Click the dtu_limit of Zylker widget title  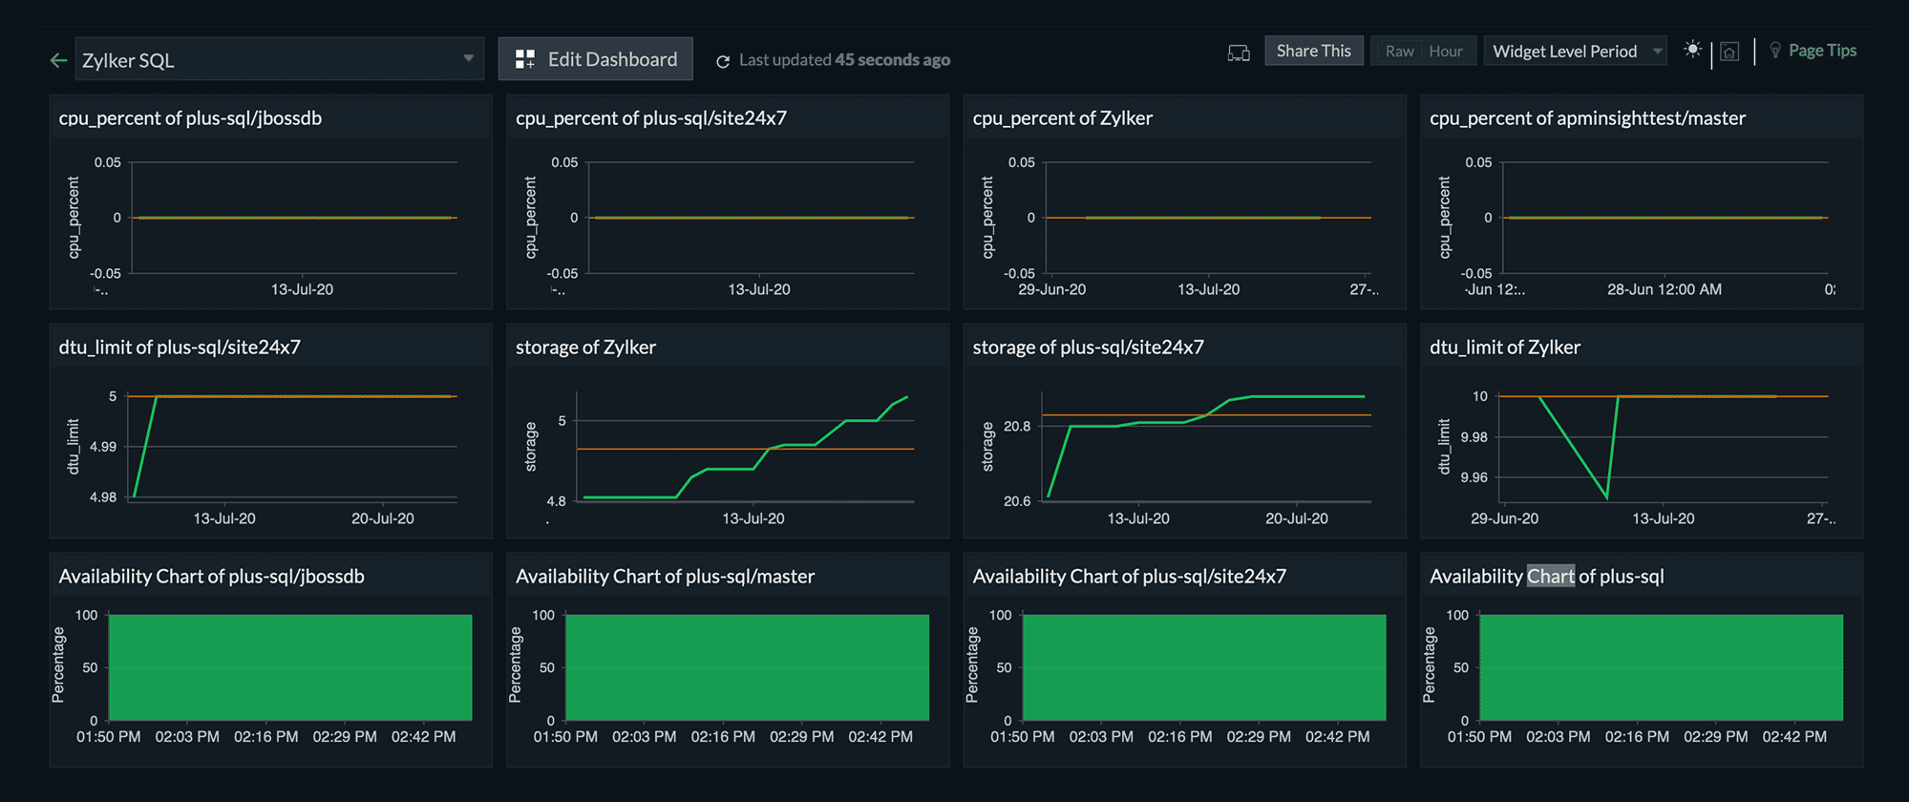pos(1504,348)
